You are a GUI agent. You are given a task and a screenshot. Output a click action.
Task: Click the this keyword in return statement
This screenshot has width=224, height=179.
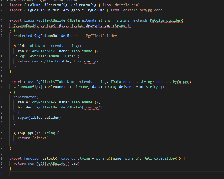point(78,61)
